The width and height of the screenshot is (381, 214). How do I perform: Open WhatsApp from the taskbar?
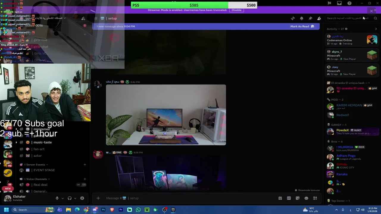tap(138, 210)
